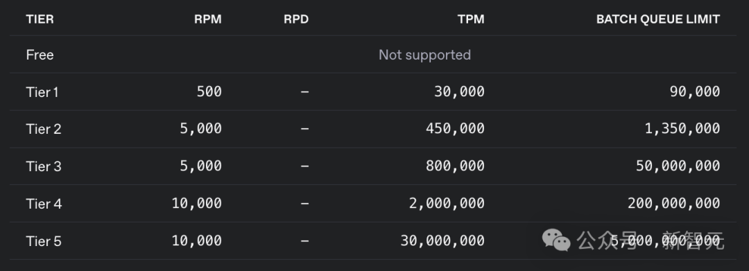Click Tier 2 TPM value 450,000
The height and width of the screenshot is (271, 749).
tap(455, 128)
